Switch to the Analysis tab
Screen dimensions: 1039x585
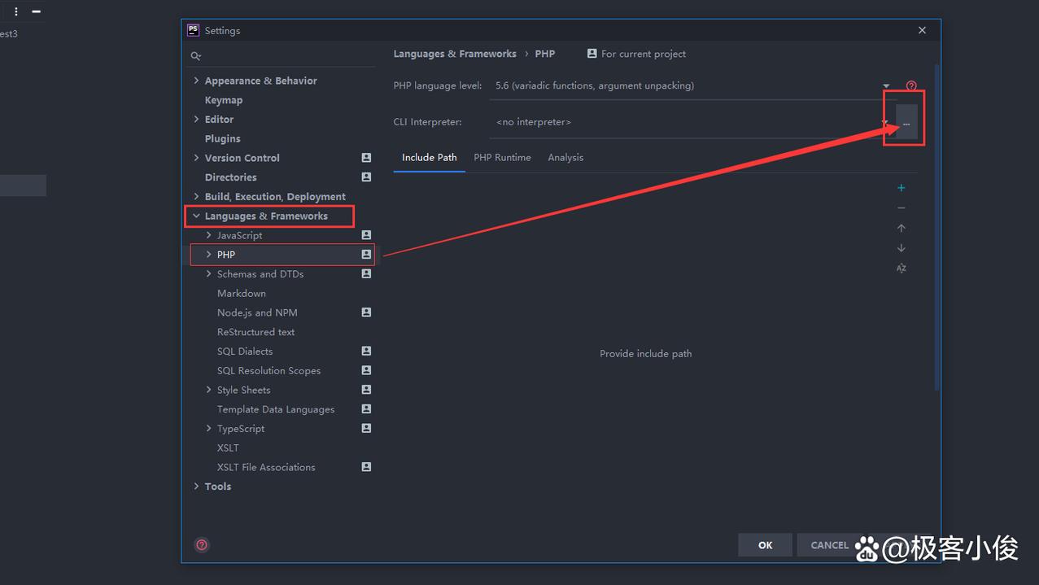[x=565, y=157]
